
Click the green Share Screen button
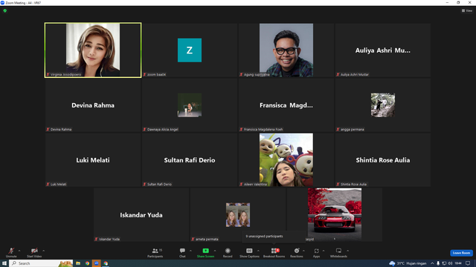pyautogui.click(x=205, y=252)
